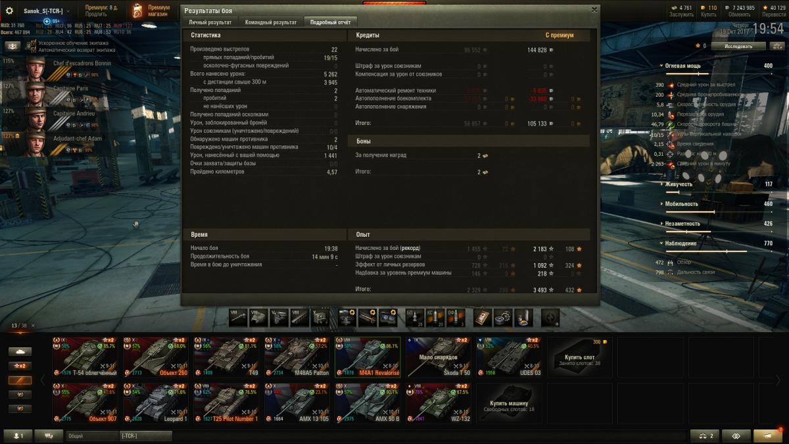This screenshot has height=444, width=789.
Task: Switch to Командный результат tab
Action: [x=270, y=22]
